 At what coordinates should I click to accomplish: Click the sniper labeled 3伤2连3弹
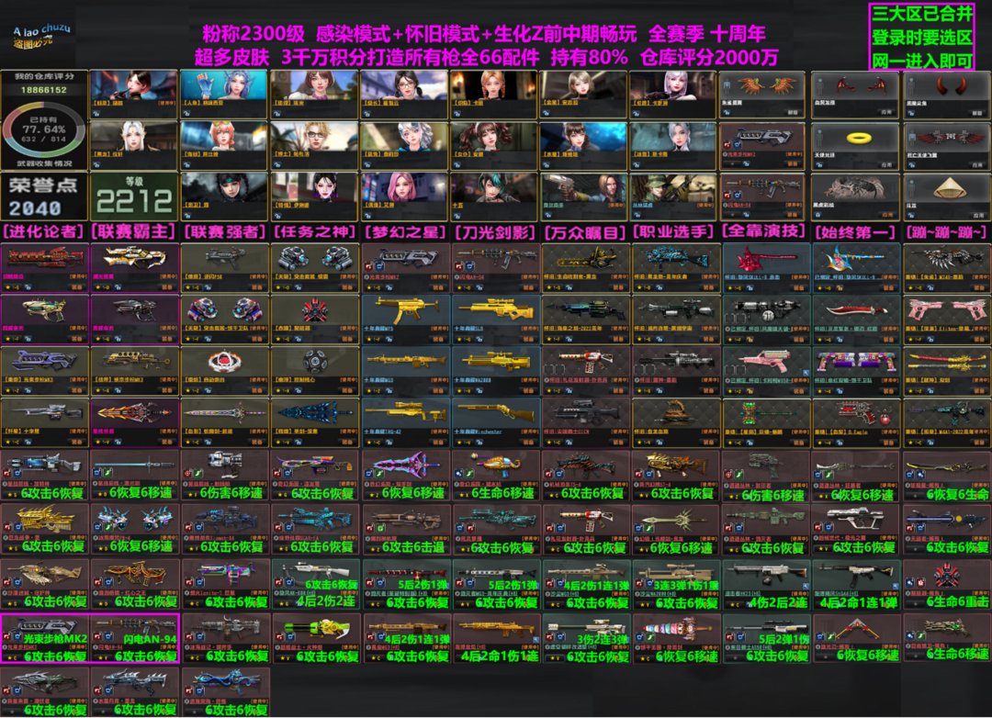pos(586,637)
